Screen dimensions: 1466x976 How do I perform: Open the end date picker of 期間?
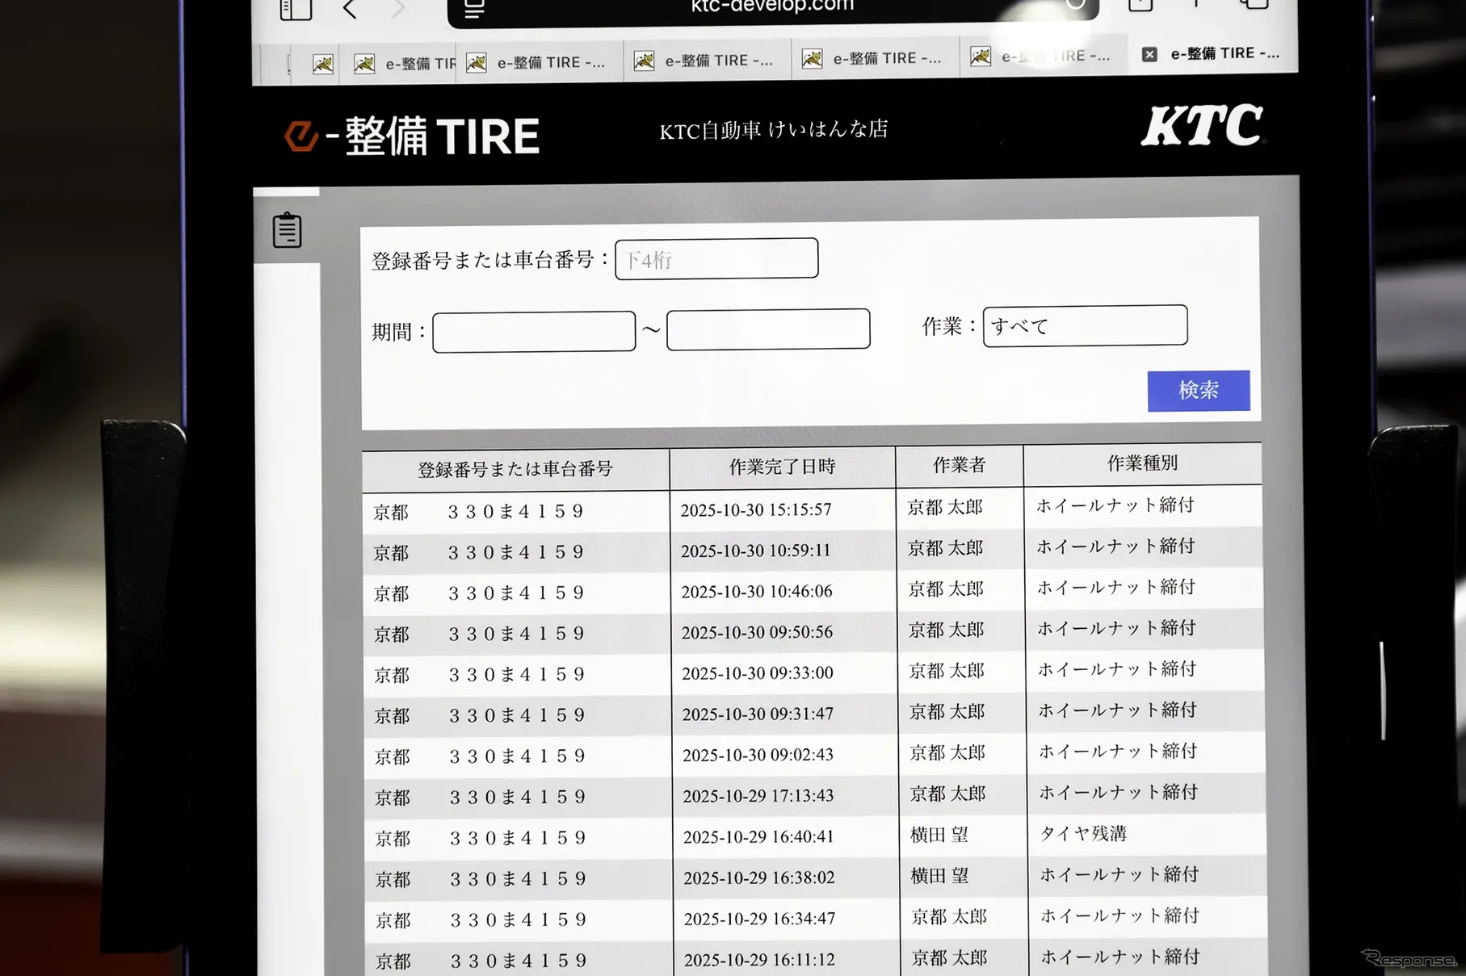click(767, 329)
